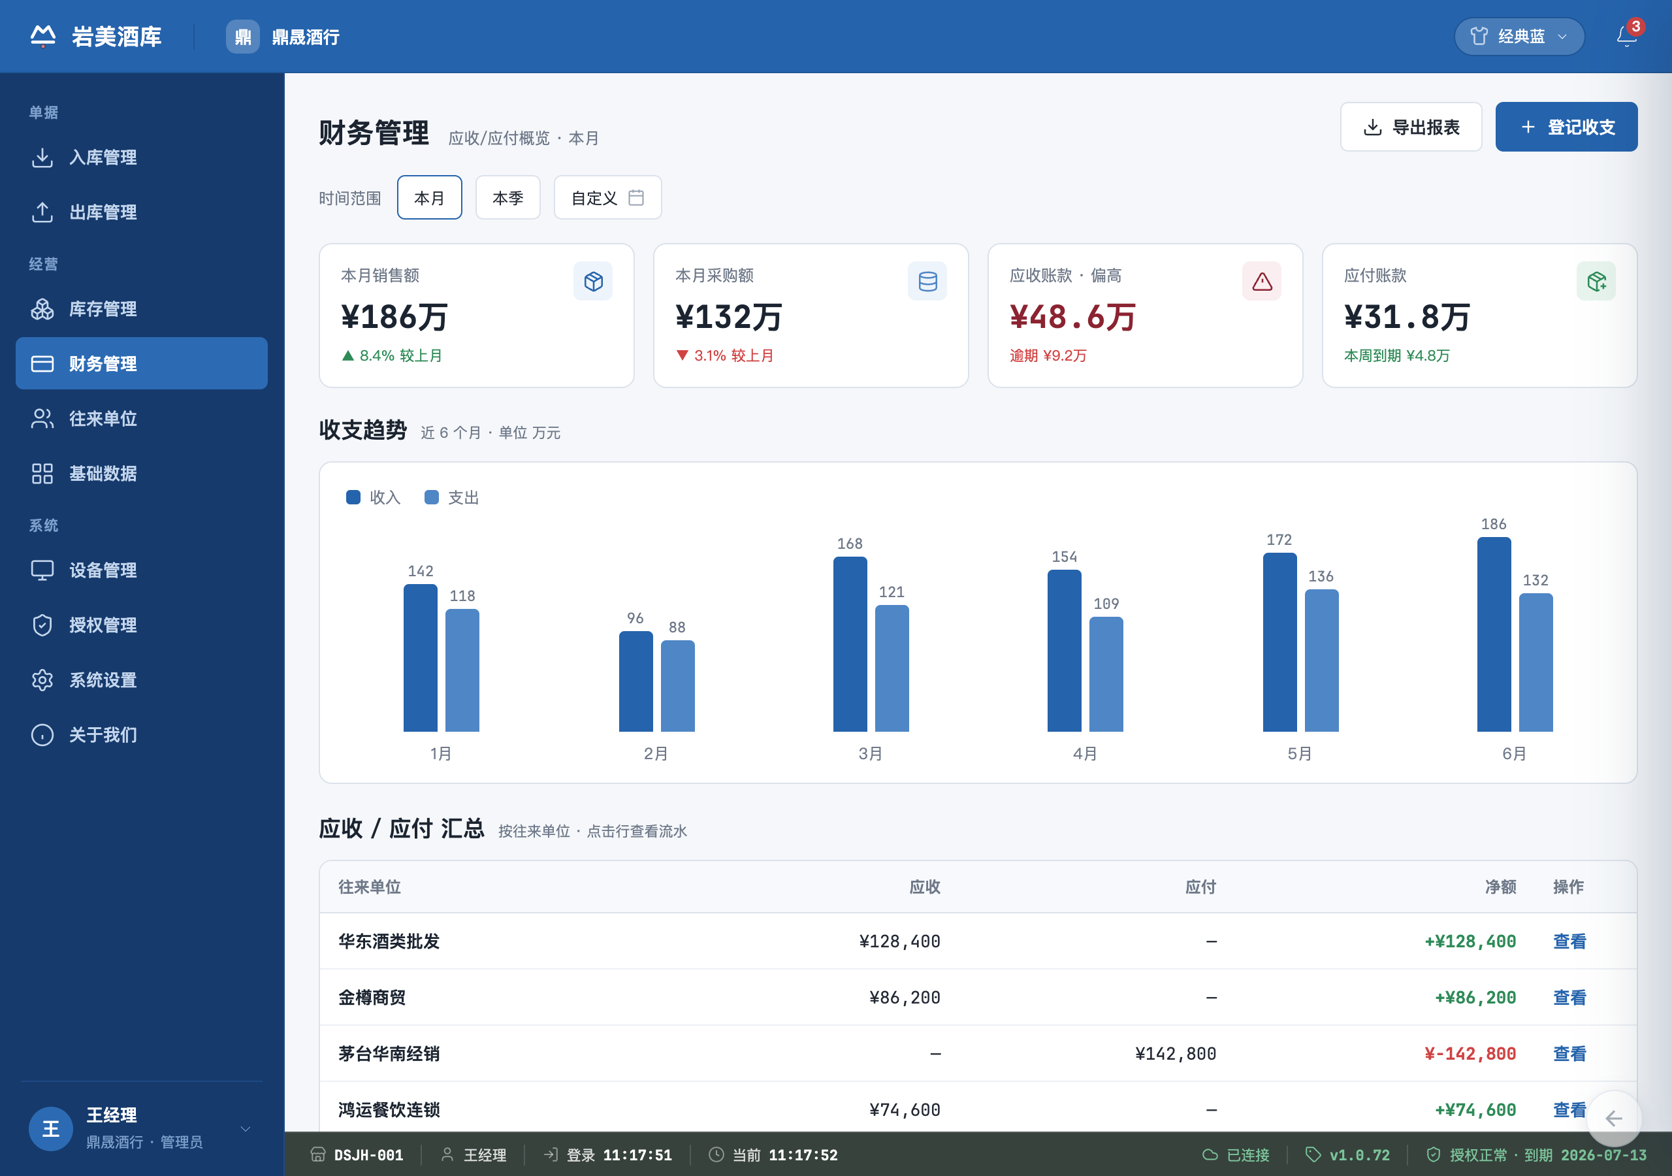Navigate to 库存管理
Screen dimensions: 1672x1176
[141, 309]
